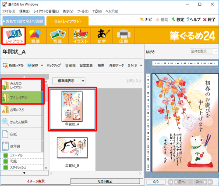Click 外部データ external data
Screen dimensions: 219x186
[x=117, y=66]
